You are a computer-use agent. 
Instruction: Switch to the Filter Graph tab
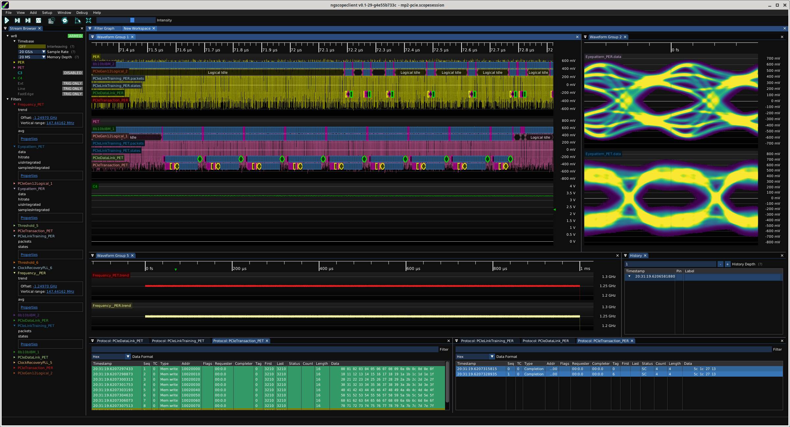coord(104,28)
